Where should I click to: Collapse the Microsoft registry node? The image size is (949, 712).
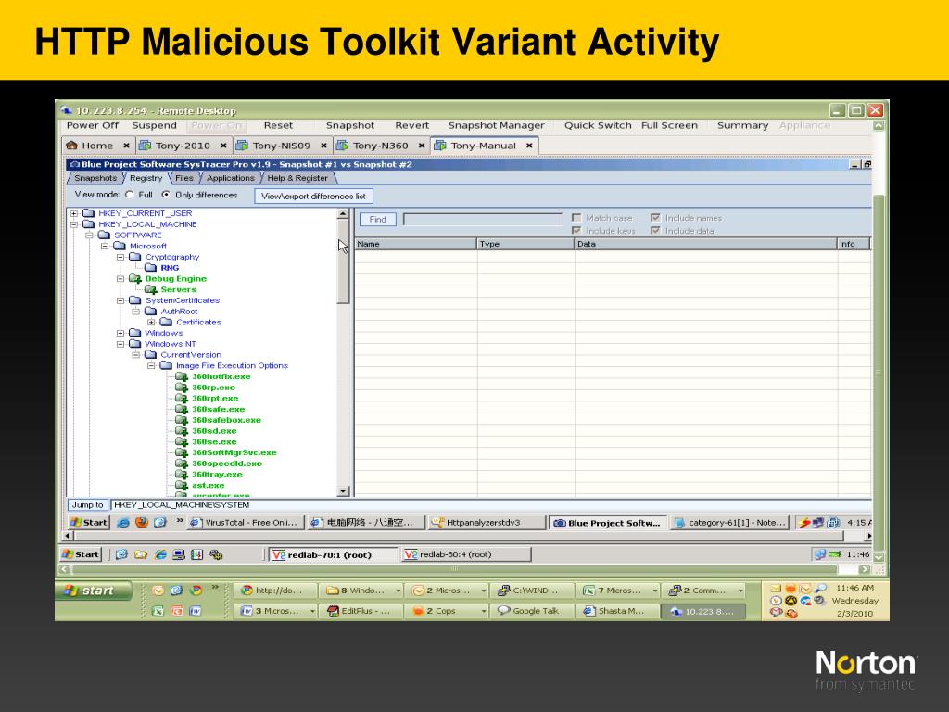(105, 246)
